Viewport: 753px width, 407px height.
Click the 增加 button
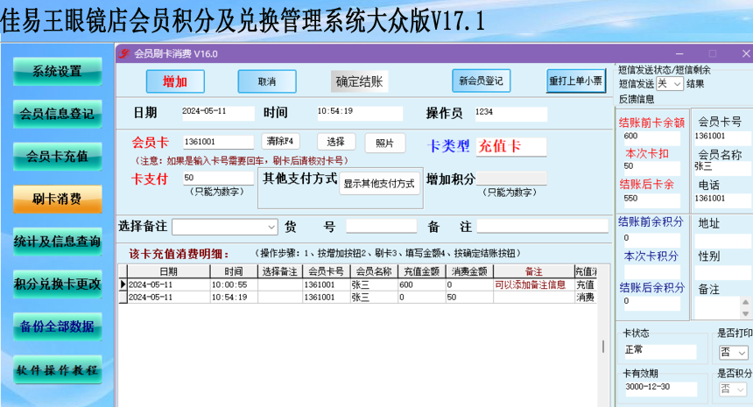(175, 81)
